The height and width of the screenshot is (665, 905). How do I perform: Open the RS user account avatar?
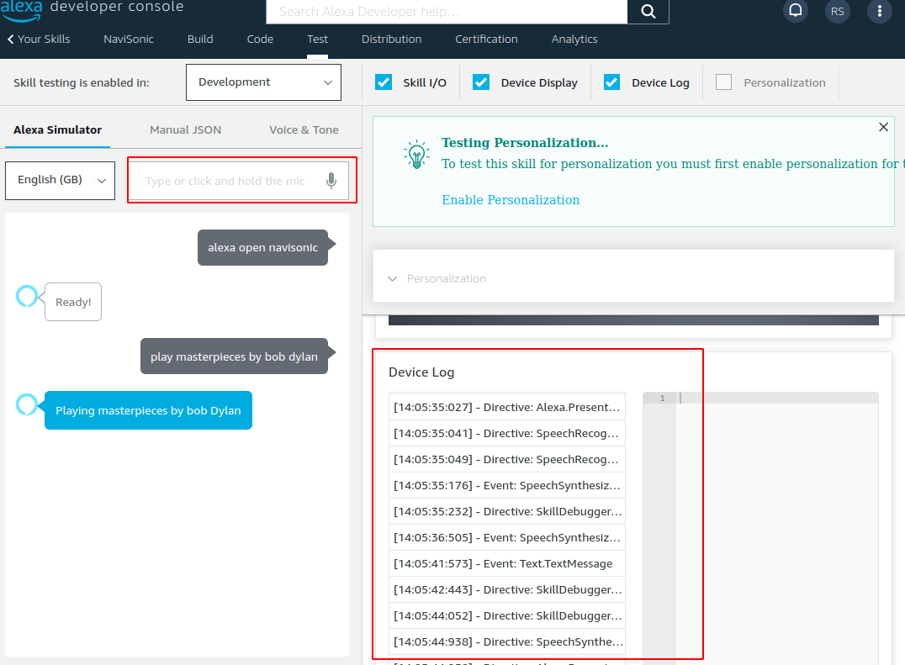[x=837, y=12]
